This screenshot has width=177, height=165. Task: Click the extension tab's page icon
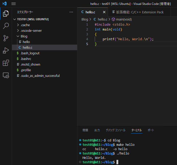pyautogui.click(x=114, y=12)
